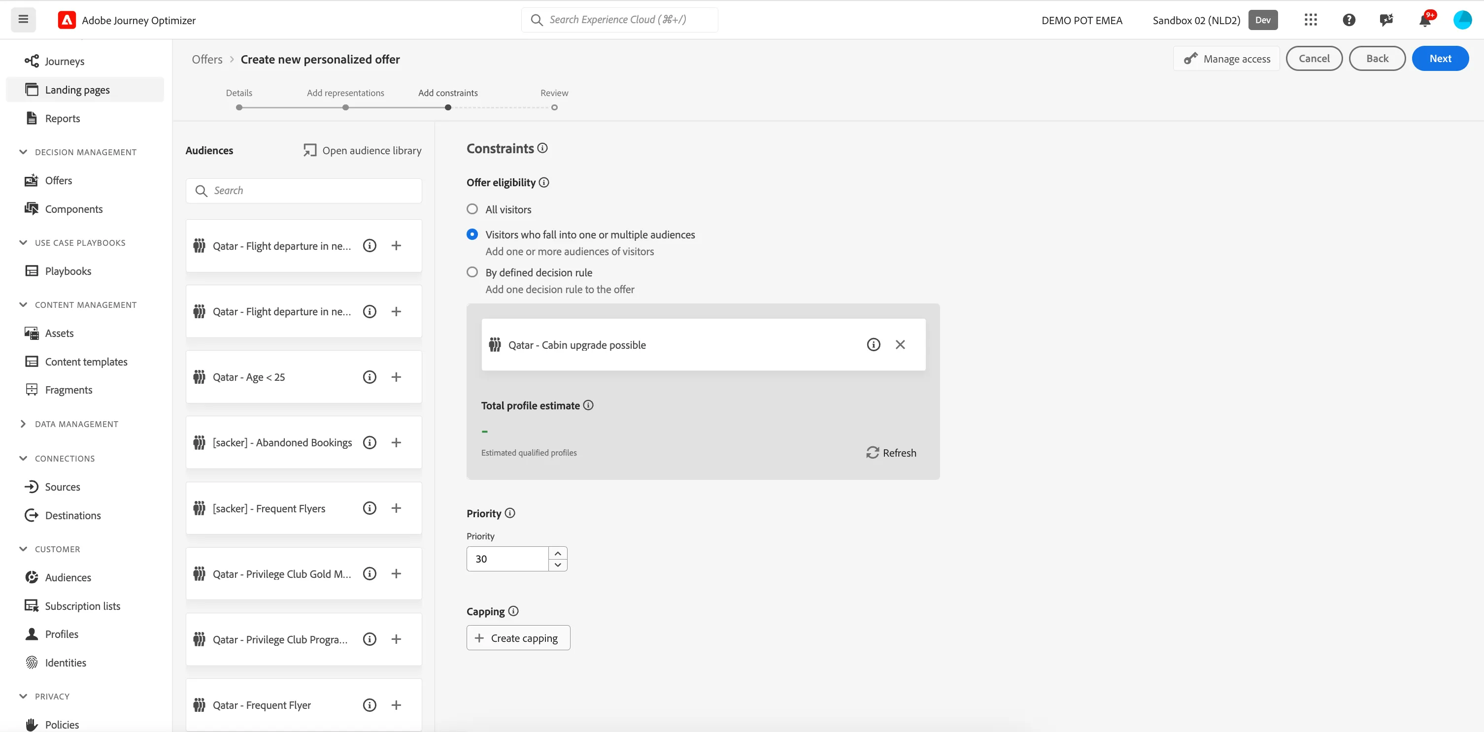Click the Constraints info icon
Screen dimensions: 1484x732
click(x=542, y=148)
